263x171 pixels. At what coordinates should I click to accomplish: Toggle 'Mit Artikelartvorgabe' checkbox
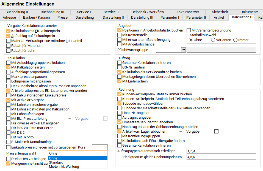click(x=9, y=100)
